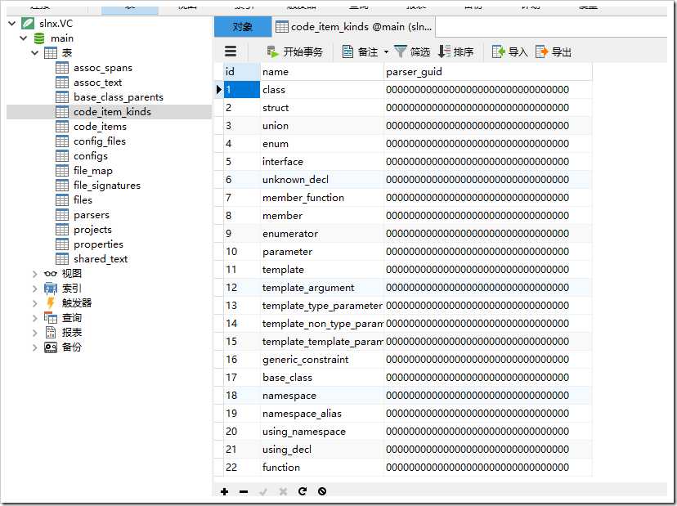Open the 备注 dropdown arrow
677x506 pixels.
[386, 52]
